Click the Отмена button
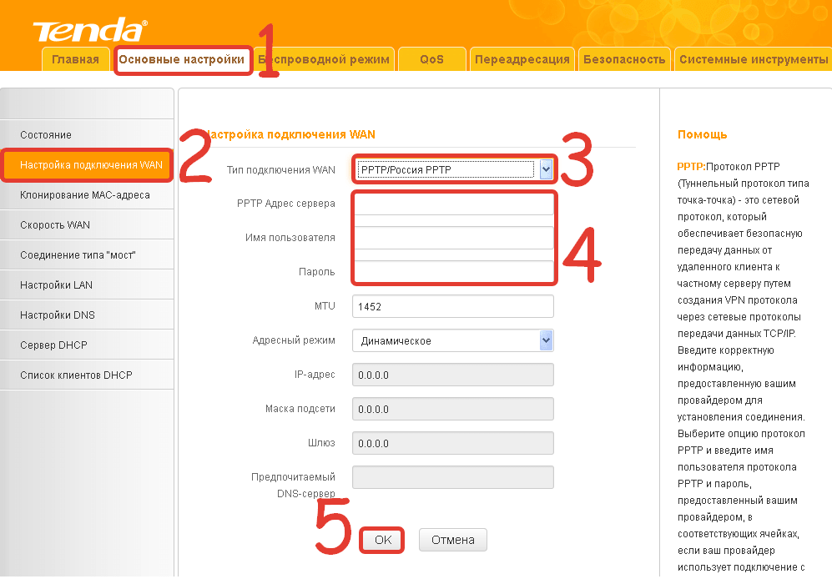Image resolution: width=832 pixels, height=579 pixels. [x=452, y=540]
